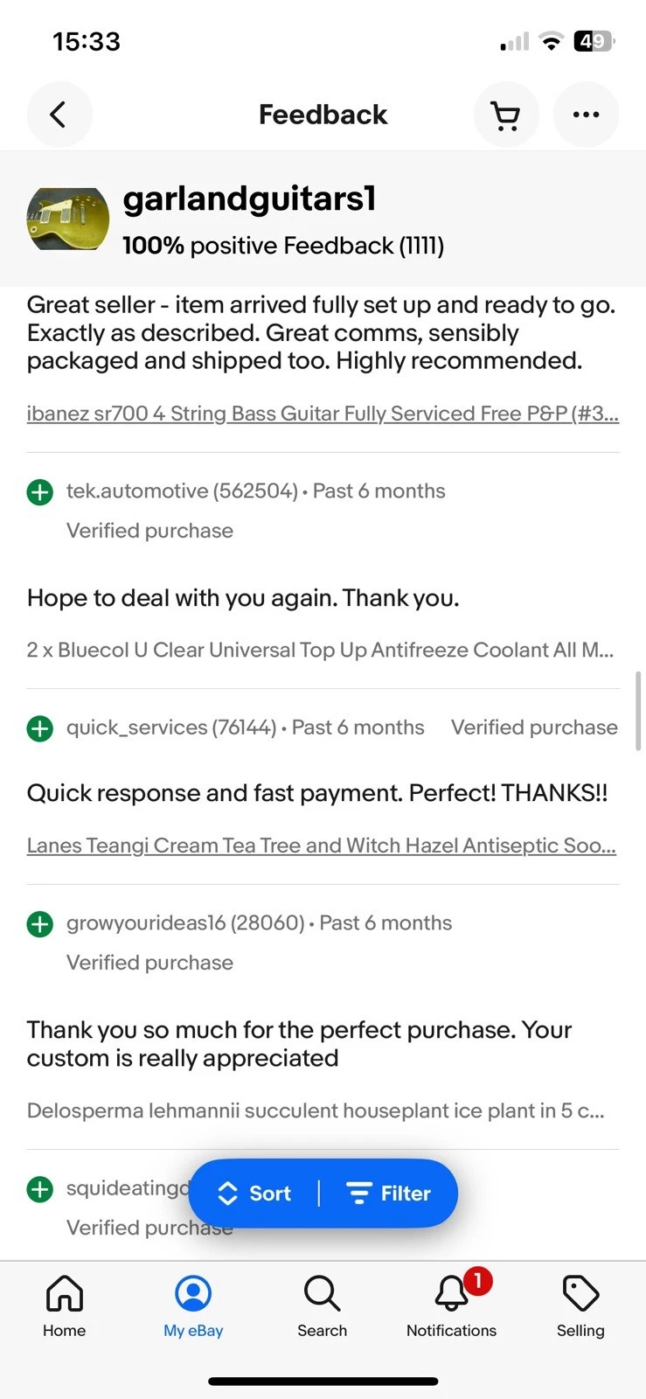Switch to My eBay tab
646x1399 pixels.
[x=193, y=1306]
